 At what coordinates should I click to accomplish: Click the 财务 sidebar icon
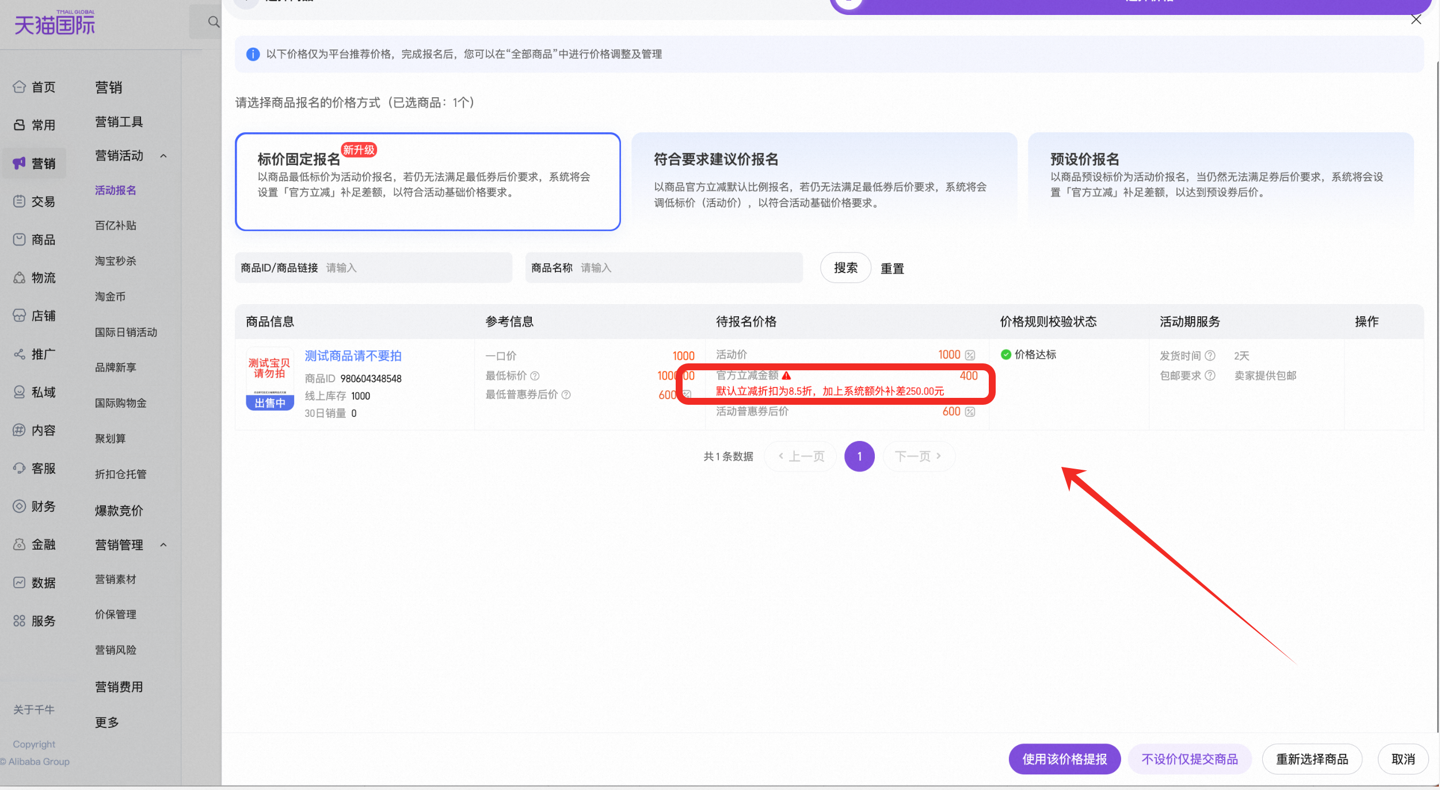click(x=20, y=506)
